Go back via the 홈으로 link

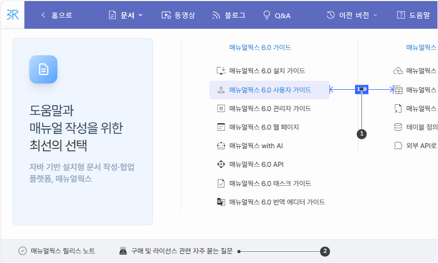(x=57, y=15)
